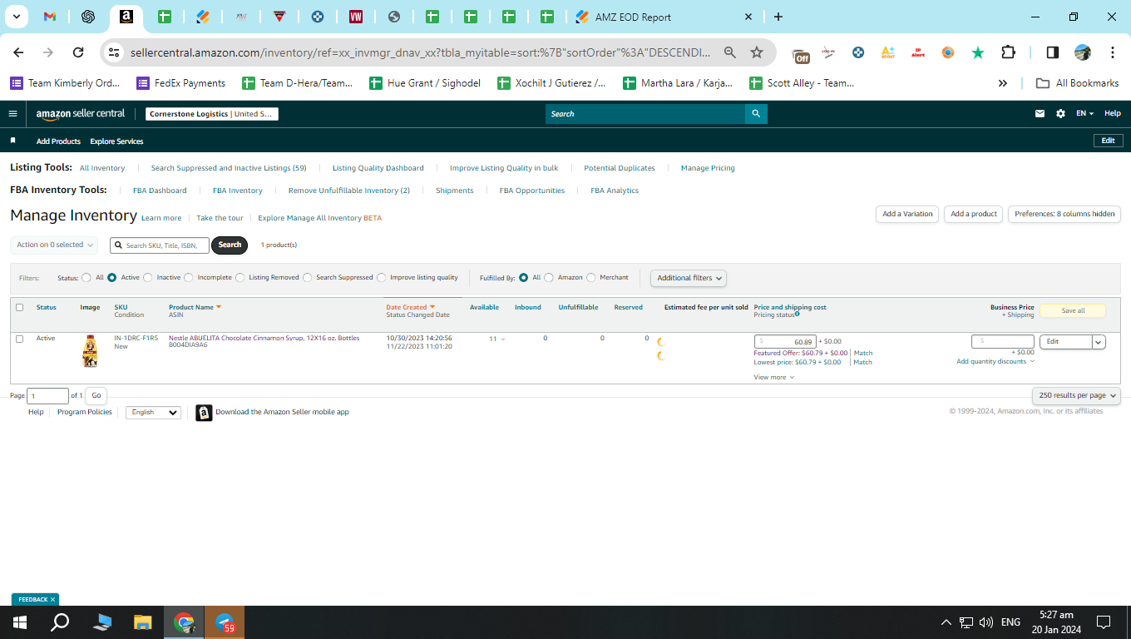The image size is (1131, 639).
Task: Click the Add a product button
Action: [974, 214]
